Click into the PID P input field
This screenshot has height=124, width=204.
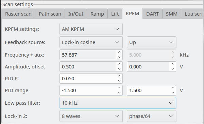[88, 79]
